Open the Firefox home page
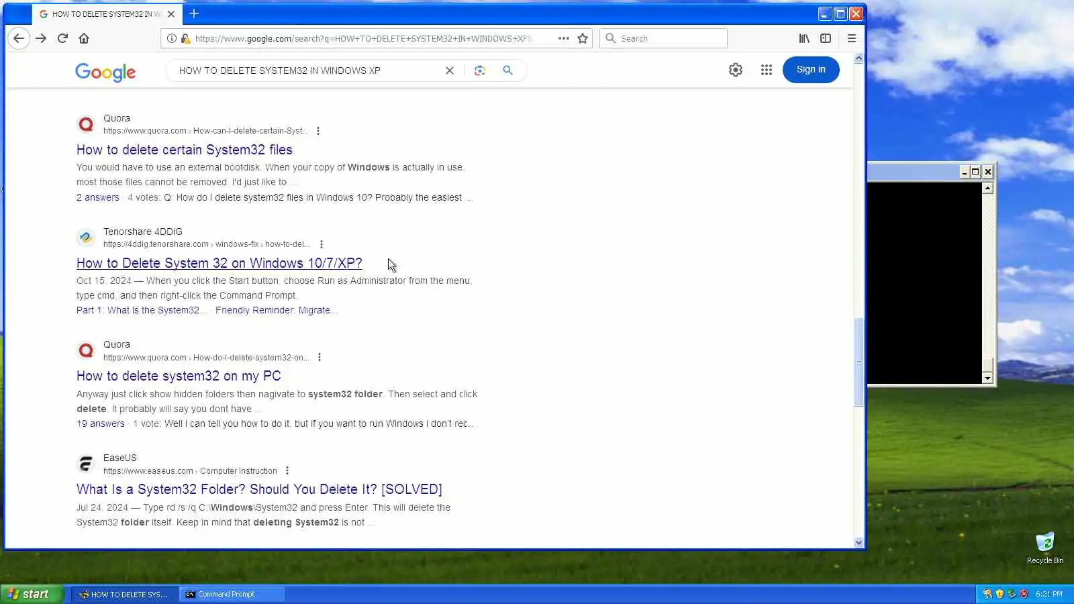1074x604 pixels. (x=84, y=38)
